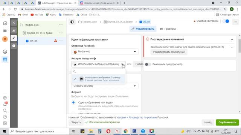Select the pencil edit icon
The width and height of the screenshot is (241, 135).
pos(14,38)
